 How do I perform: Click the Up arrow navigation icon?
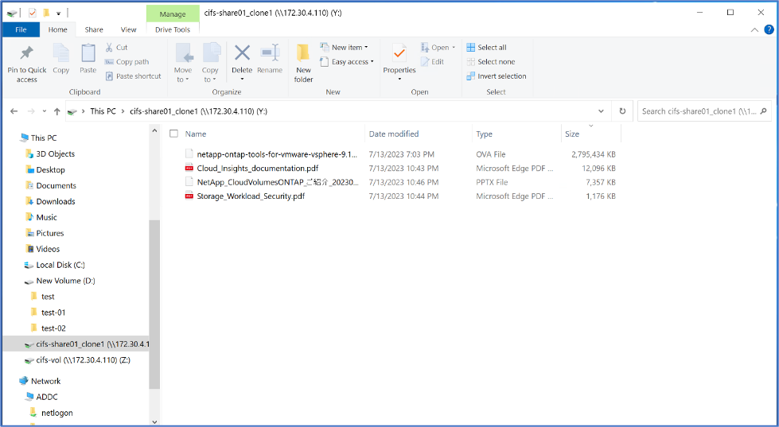57,111
